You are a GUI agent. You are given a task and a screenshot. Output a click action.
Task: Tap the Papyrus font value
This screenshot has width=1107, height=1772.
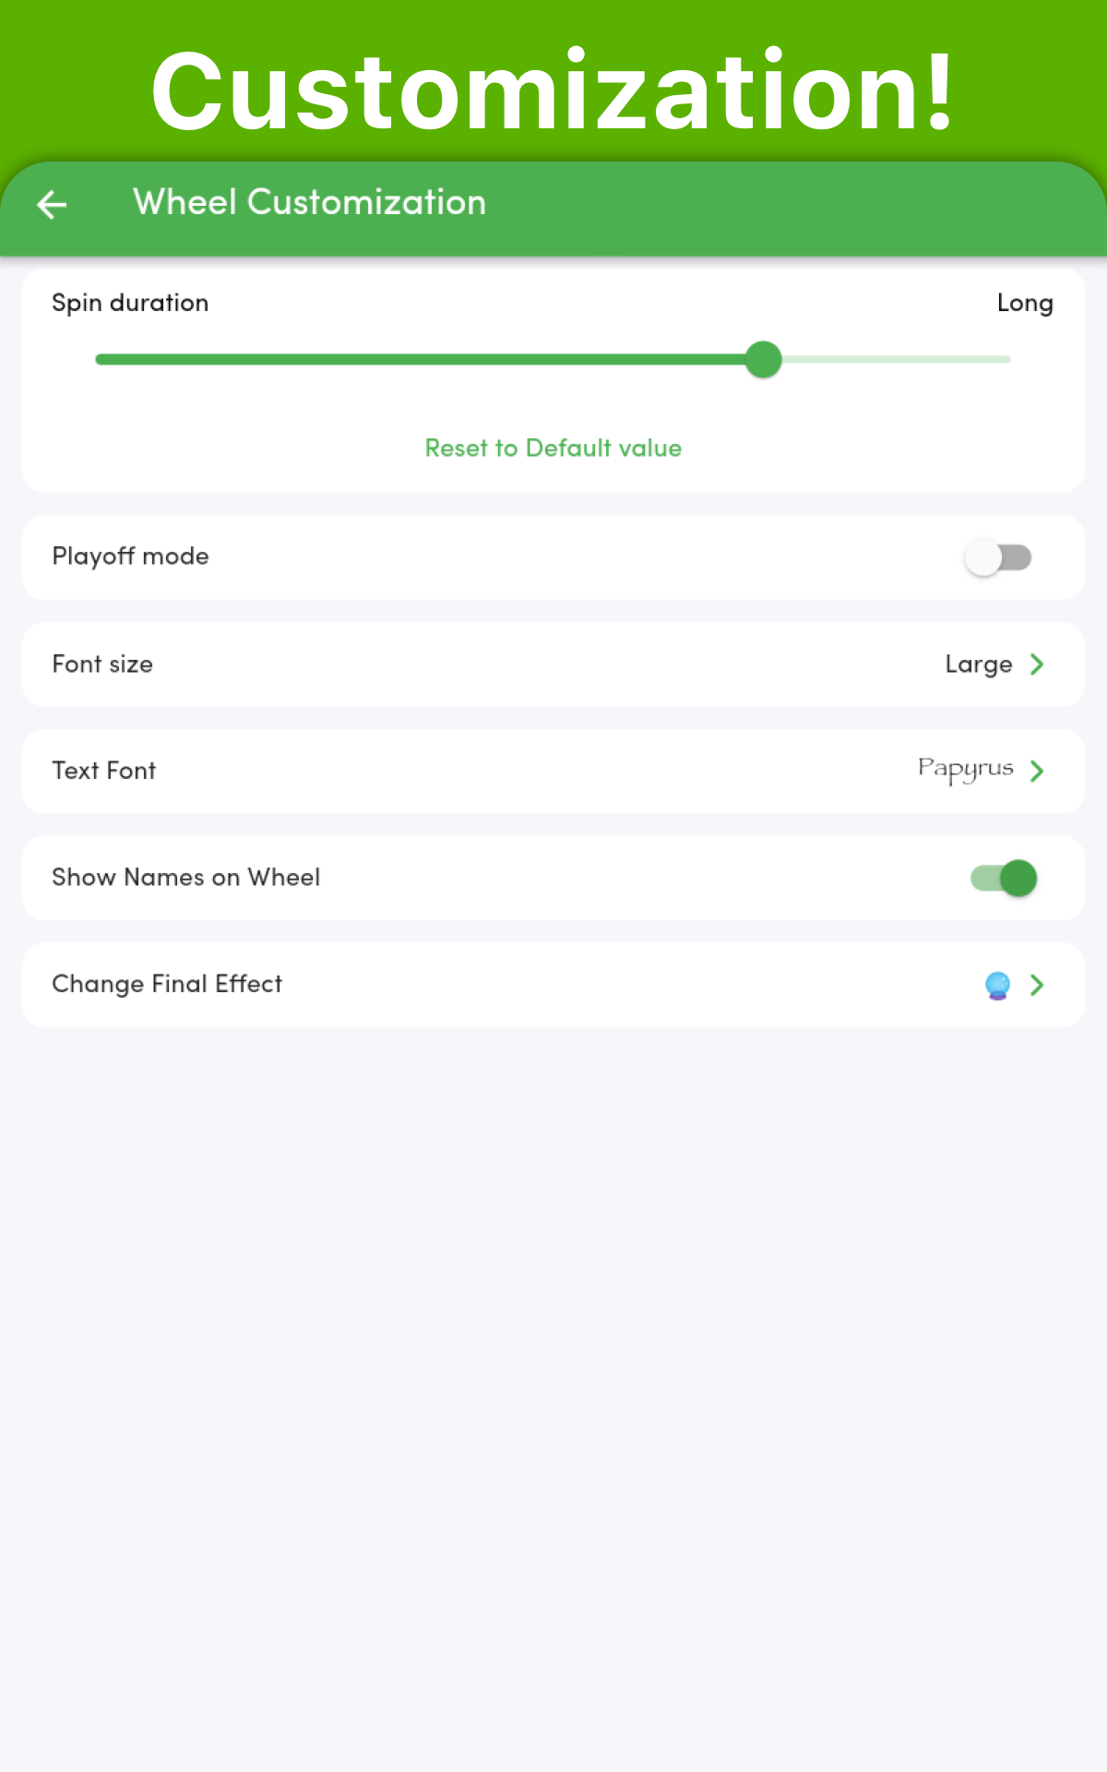coord(965,770)
